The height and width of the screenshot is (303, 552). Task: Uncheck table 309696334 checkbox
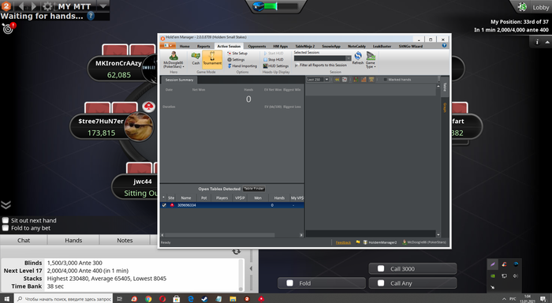pyautogui.click(x=164, y=205)
